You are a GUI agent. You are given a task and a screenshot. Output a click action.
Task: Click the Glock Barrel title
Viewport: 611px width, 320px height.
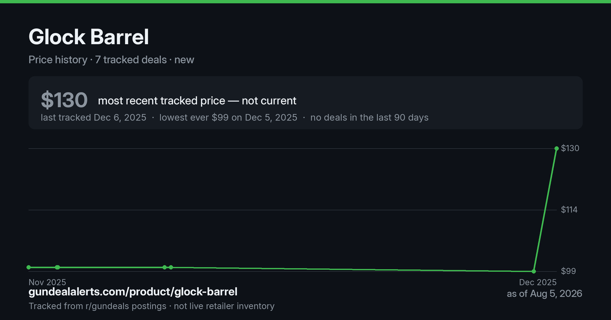(x=89, y=37)
